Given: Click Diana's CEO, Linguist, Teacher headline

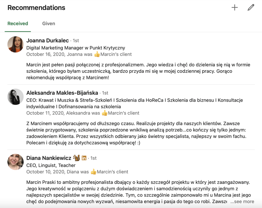Looking at the screenshot, I should point(51,165).
